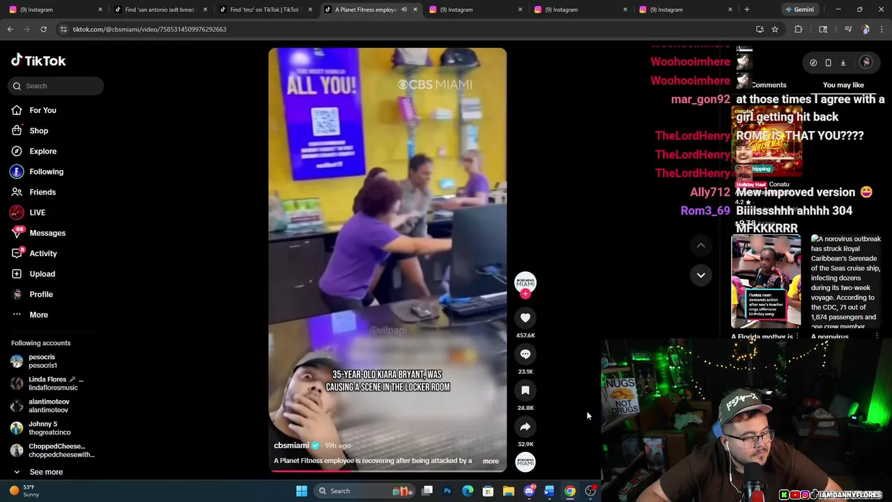Open the norovirus outbreak recommended post

[x=846, y=282]
